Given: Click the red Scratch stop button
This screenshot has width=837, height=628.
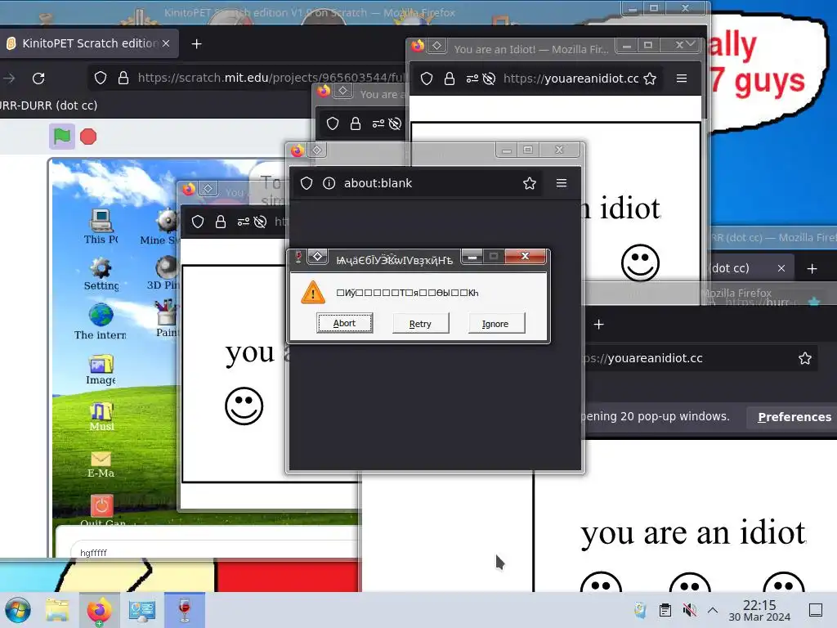Looking at the screenshot, I should point(88,137).
